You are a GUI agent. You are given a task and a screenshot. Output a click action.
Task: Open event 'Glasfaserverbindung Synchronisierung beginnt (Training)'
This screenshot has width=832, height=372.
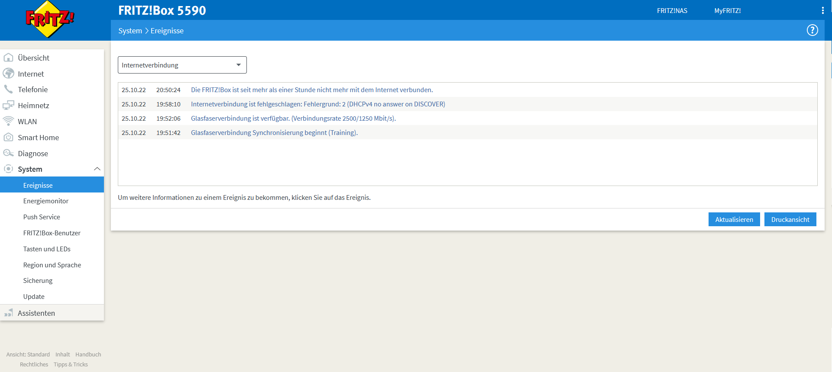tap(274, 133)
